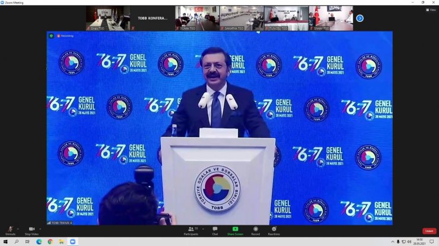Open the Participants panel
Image resolution: width=439 pixels, height=246 pixels.
click(191, 231)
